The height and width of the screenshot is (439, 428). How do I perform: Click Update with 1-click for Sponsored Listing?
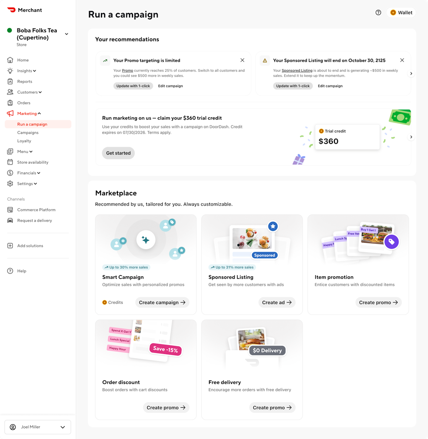[293, 86]
